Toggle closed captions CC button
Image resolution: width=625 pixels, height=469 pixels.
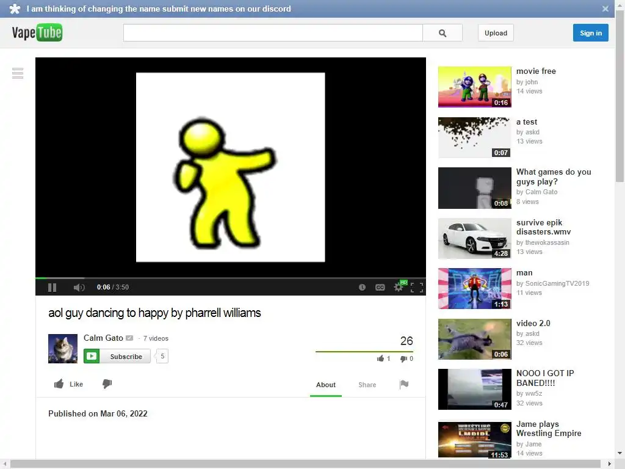tap(380, 287)
